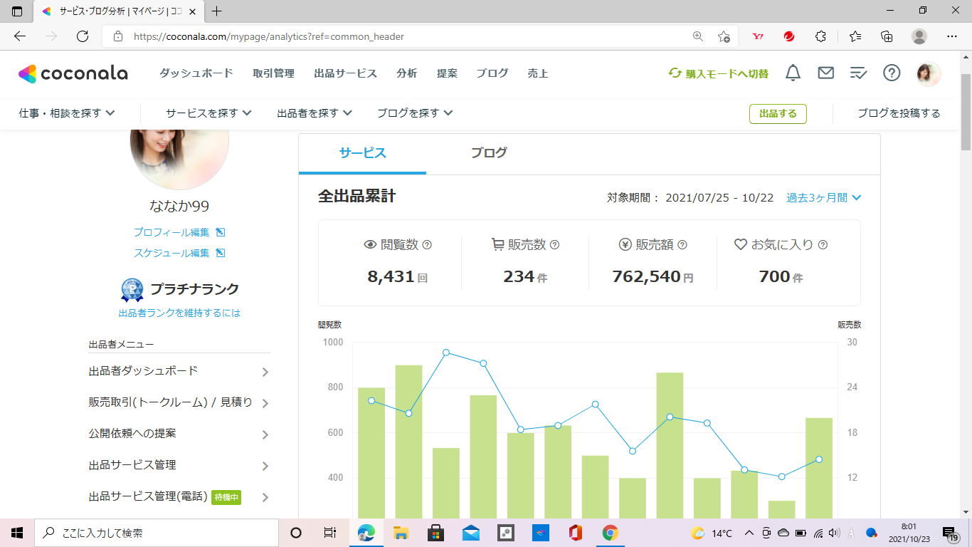Open the messages envelope icon
This screenshot has height=547, width=972.
825,73
